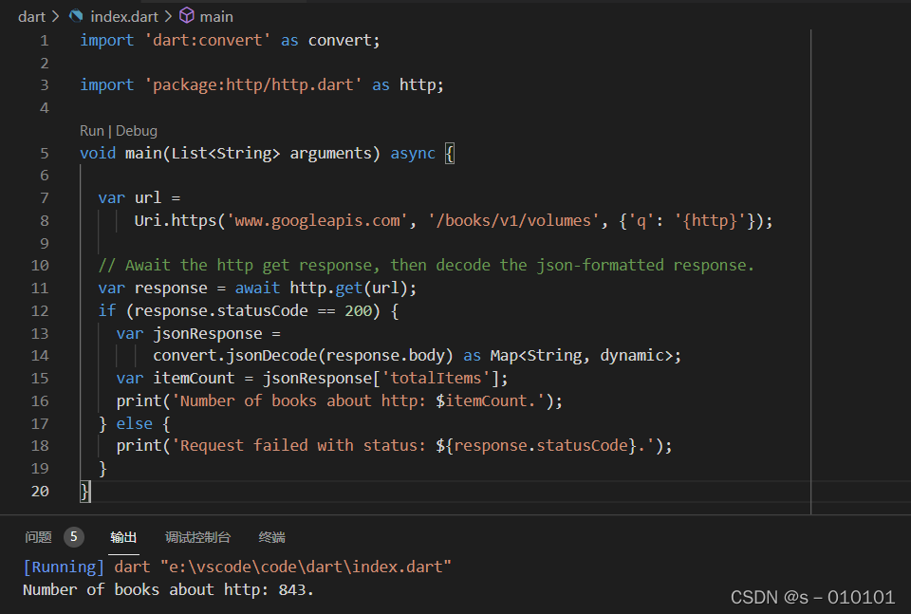
Task: Switch to the 调试控制台 debug console tab
Action: (197, 537)
